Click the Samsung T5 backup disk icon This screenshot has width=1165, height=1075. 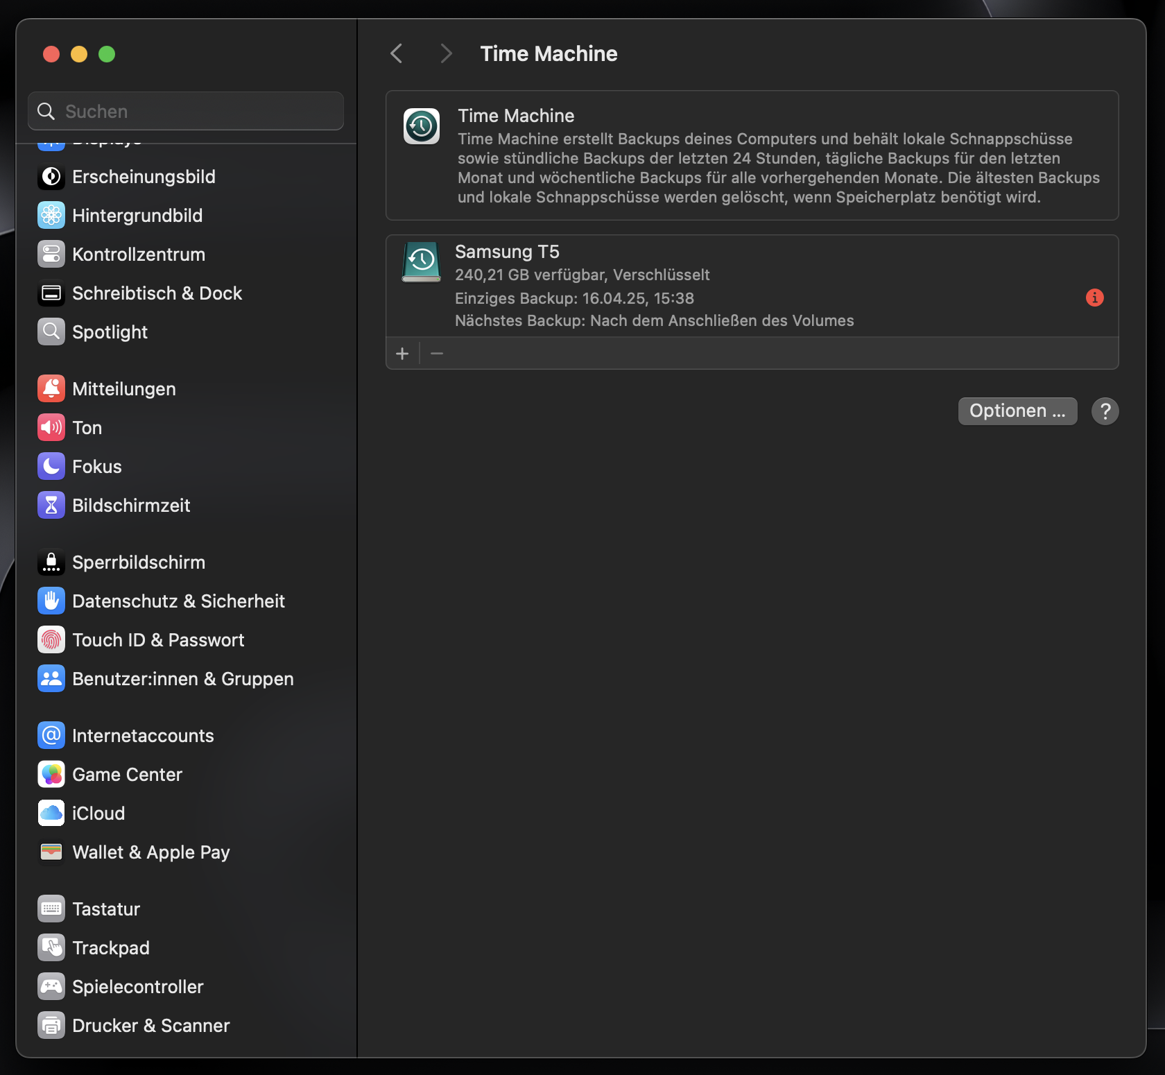pyautogui.click(x=421, y=262)
